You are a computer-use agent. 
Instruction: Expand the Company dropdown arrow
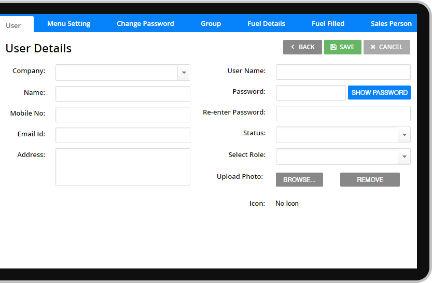(184, 73)
